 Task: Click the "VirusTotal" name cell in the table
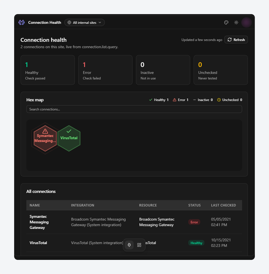point(38,243)
